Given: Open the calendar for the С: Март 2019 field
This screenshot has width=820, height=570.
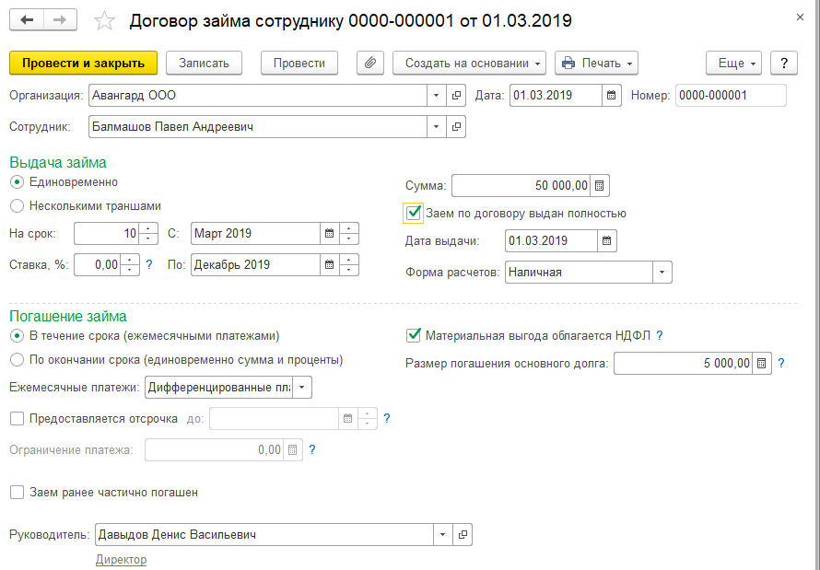Looking at the screenshot, I should click(x=330, y=234).
